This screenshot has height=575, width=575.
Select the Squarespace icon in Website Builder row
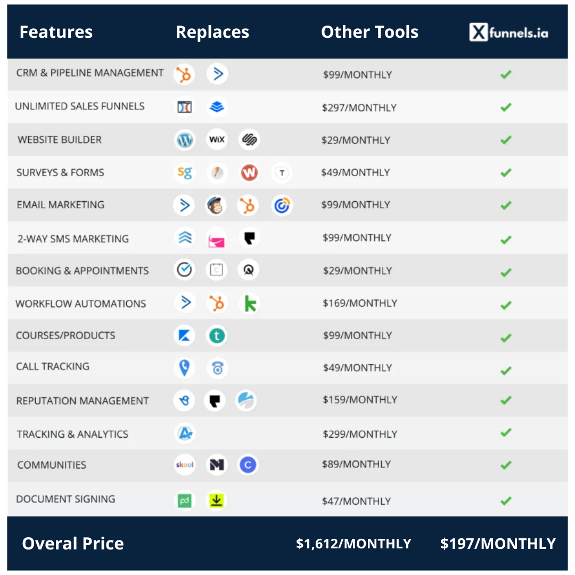249,140
